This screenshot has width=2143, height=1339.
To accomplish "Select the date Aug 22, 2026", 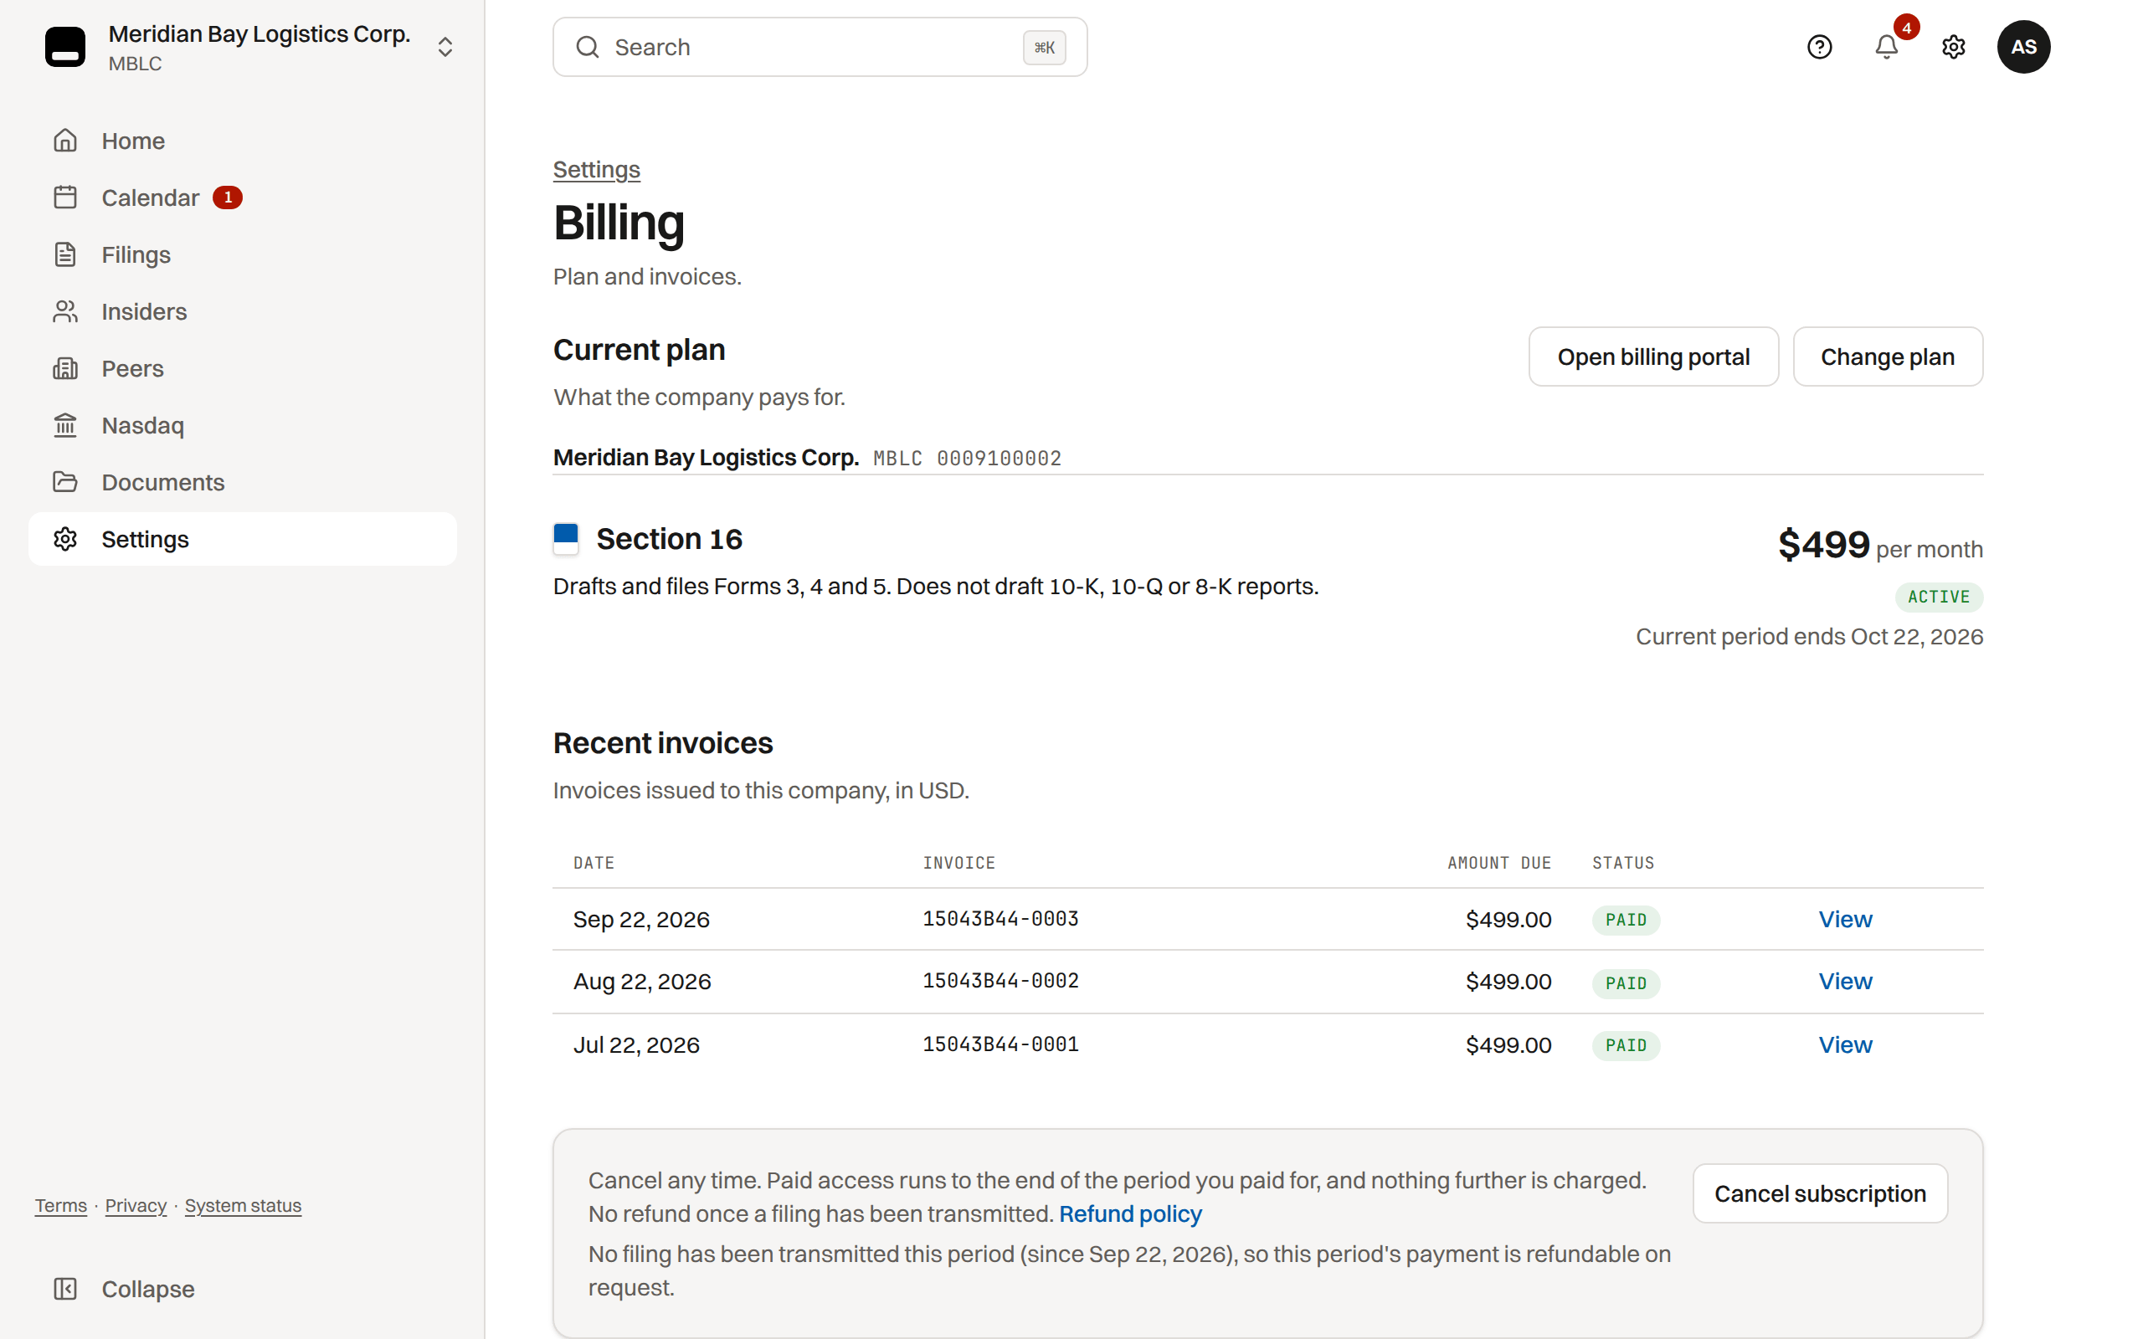I will pos(642,981).
